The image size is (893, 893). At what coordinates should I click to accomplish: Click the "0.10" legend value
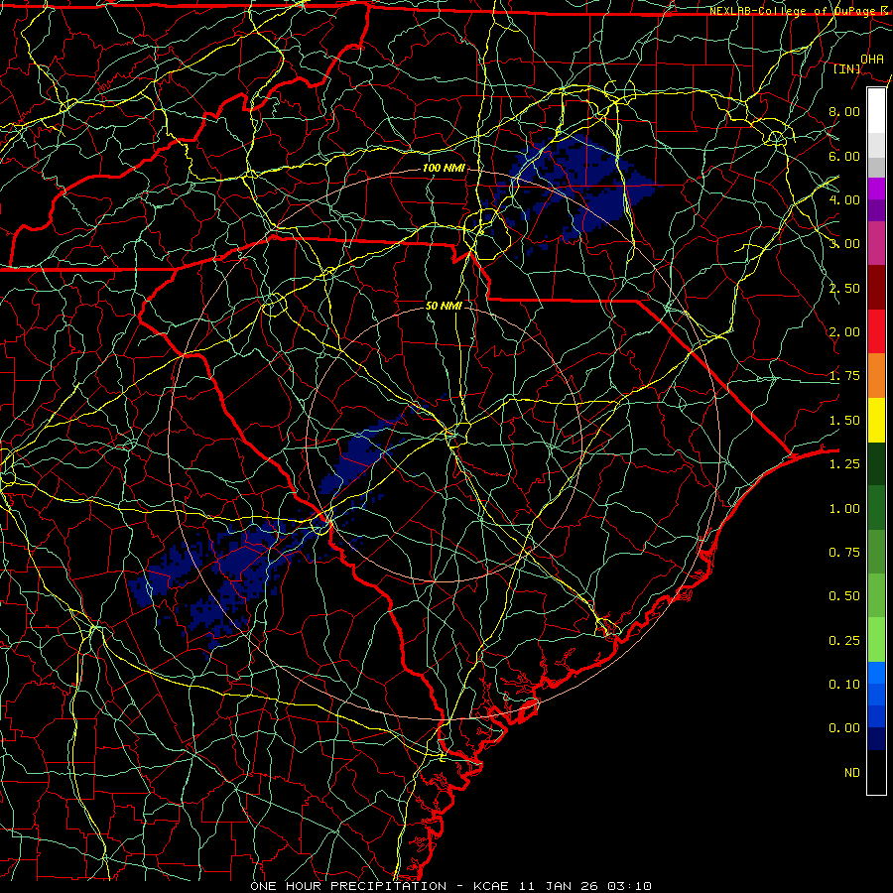pyautogui.click(x=844, y=685)
